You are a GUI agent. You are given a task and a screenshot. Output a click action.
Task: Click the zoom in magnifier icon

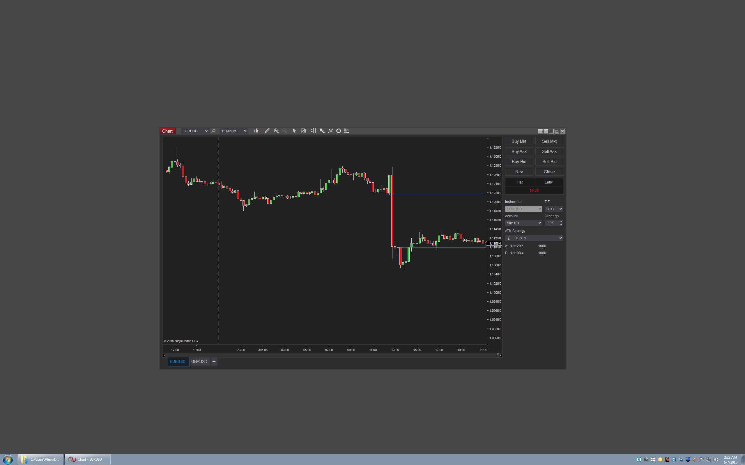coord(276,131)
